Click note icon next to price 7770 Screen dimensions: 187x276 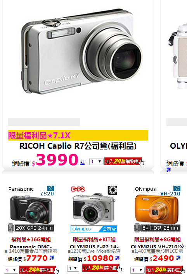52,258
